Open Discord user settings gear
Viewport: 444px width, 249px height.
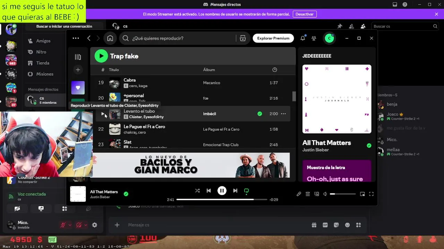point(94,225)
